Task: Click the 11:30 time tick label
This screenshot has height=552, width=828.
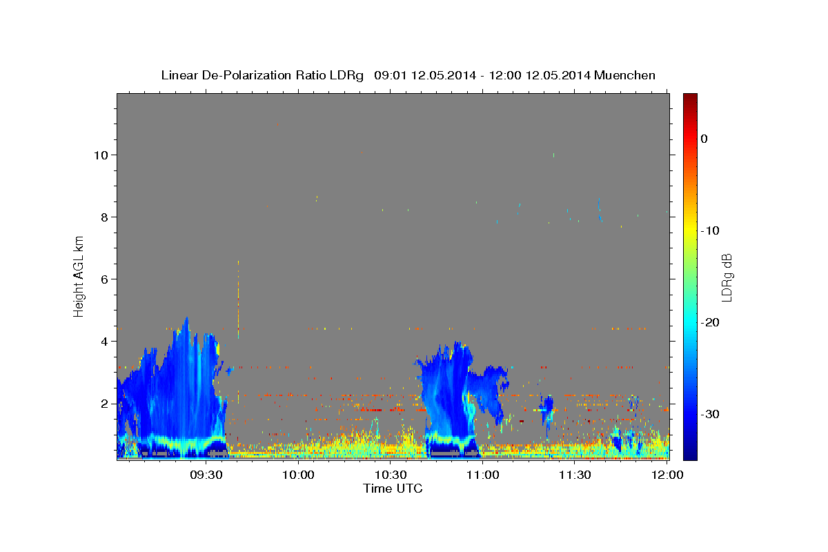Action: 575,475
